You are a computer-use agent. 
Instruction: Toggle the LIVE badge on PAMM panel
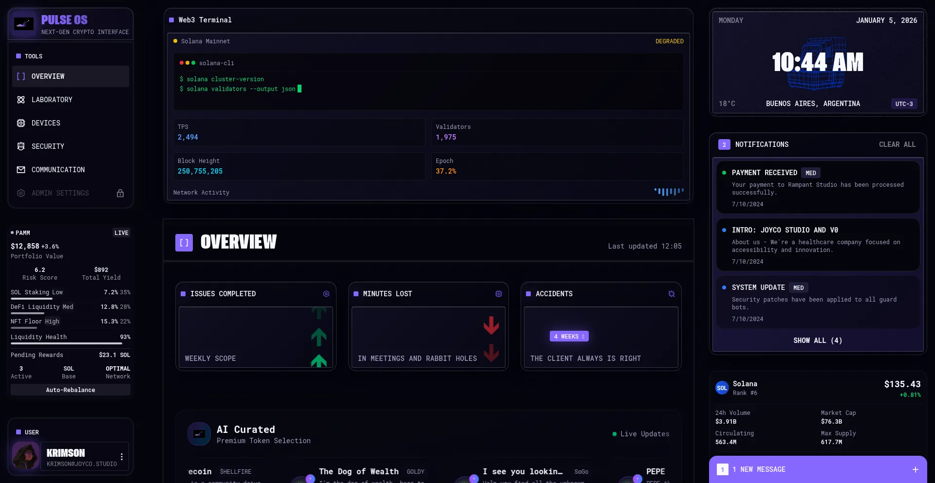pyautogui.click(x=121, y=233)
